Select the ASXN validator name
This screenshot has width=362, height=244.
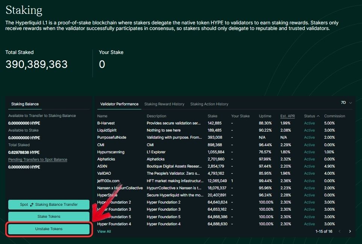click(x=102, y=166)
